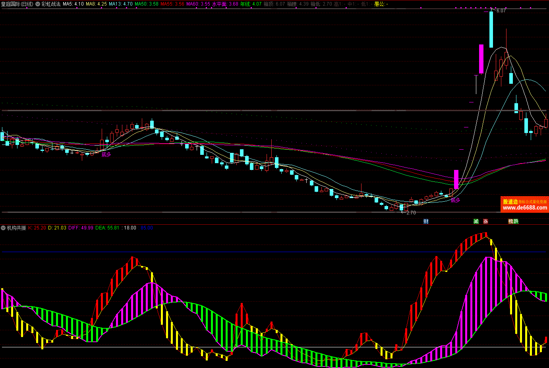549x368 pixels.
Task: Select the MA8: 4.25 value label
Action: (x=96, y=4)
